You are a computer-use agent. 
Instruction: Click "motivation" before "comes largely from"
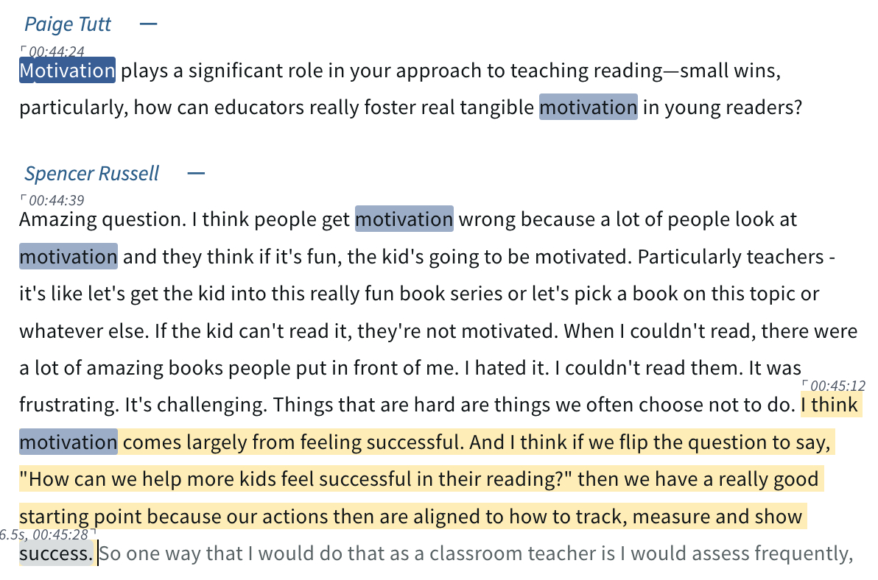tap(68, 442)
